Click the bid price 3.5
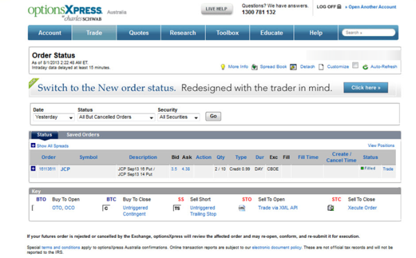Screen dimensions: 416x258 point(174,169)
